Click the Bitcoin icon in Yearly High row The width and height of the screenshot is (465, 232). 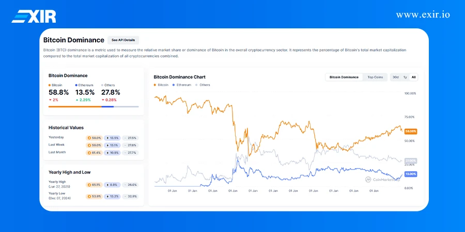click(x=89, y=185)
